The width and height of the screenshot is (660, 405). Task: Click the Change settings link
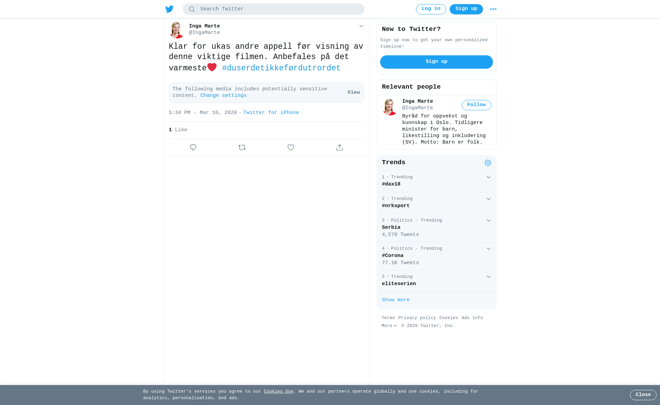click(223, 95)
